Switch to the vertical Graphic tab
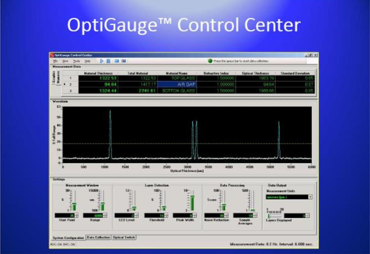370x254 pixels. point(54,77)
